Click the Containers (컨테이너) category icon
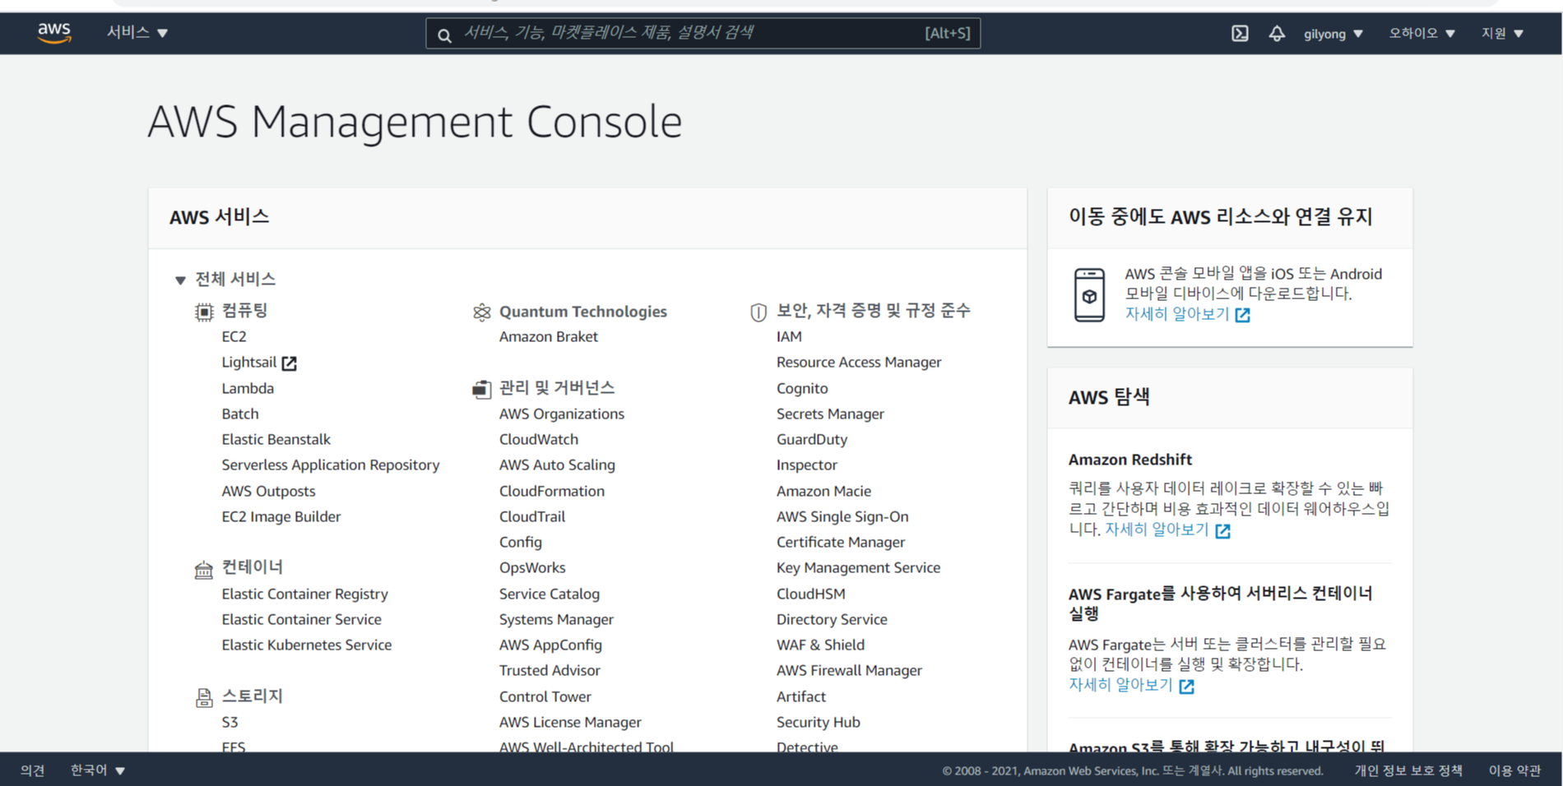This screenshot has height=786, width=1563. tap(203, 570)
